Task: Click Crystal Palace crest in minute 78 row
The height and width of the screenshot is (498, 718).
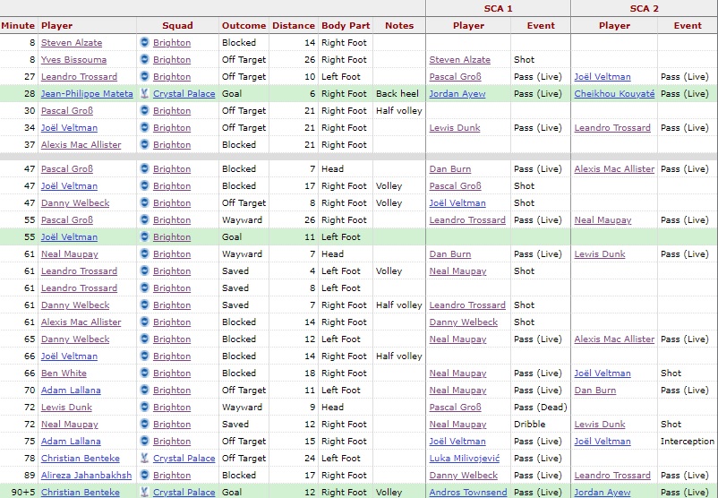Action: pyautogui.click(x=144, y=458)
